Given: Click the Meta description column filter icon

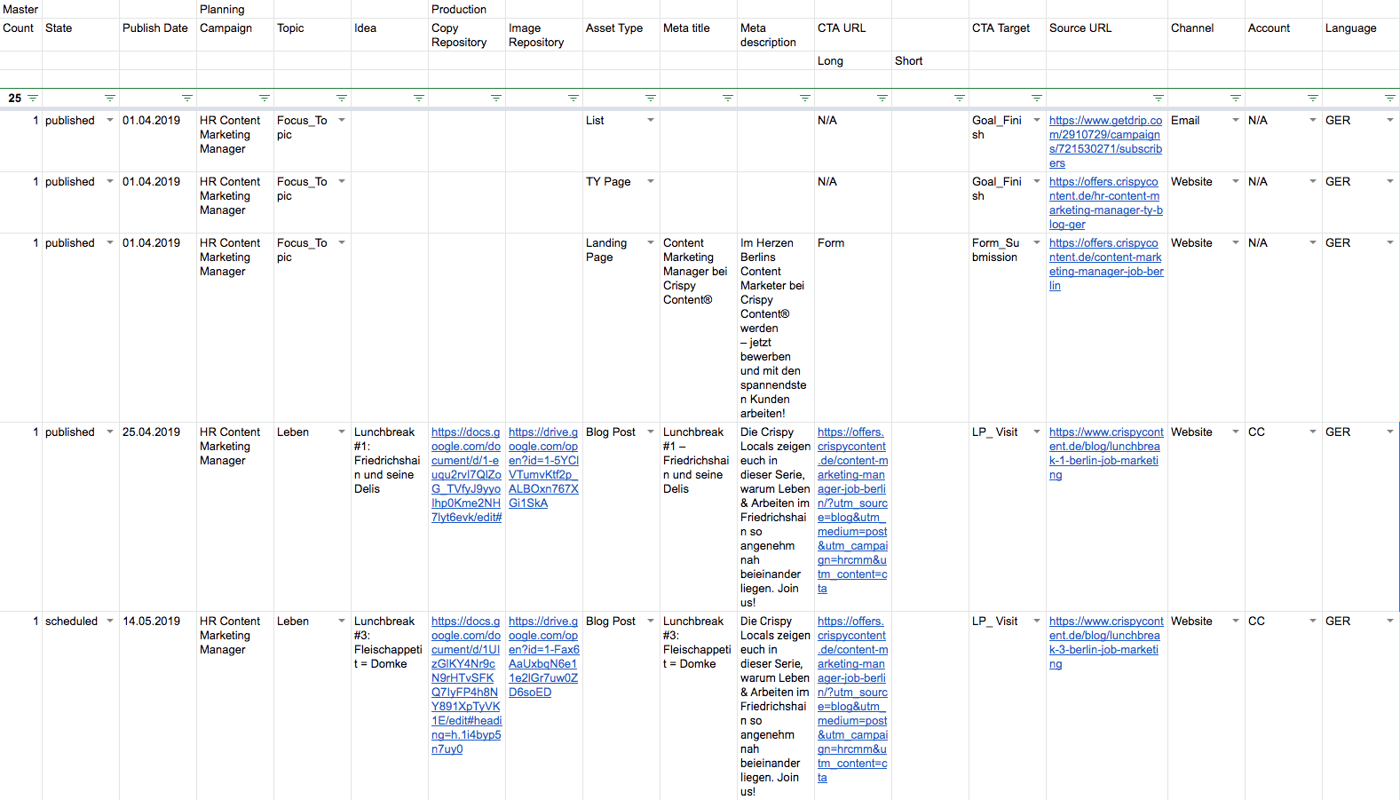Looking at the screenshot, I should [805, 98].
